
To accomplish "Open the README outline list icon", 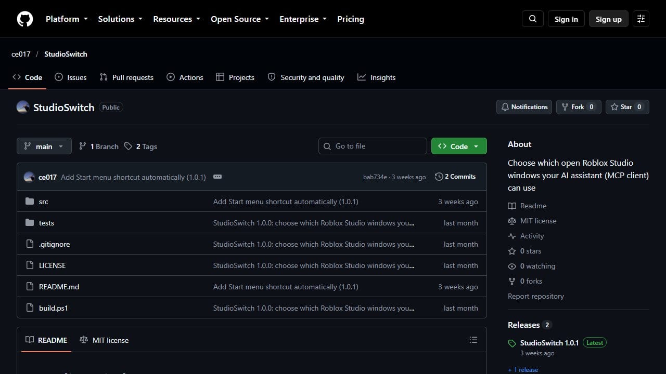I will 473,340.
